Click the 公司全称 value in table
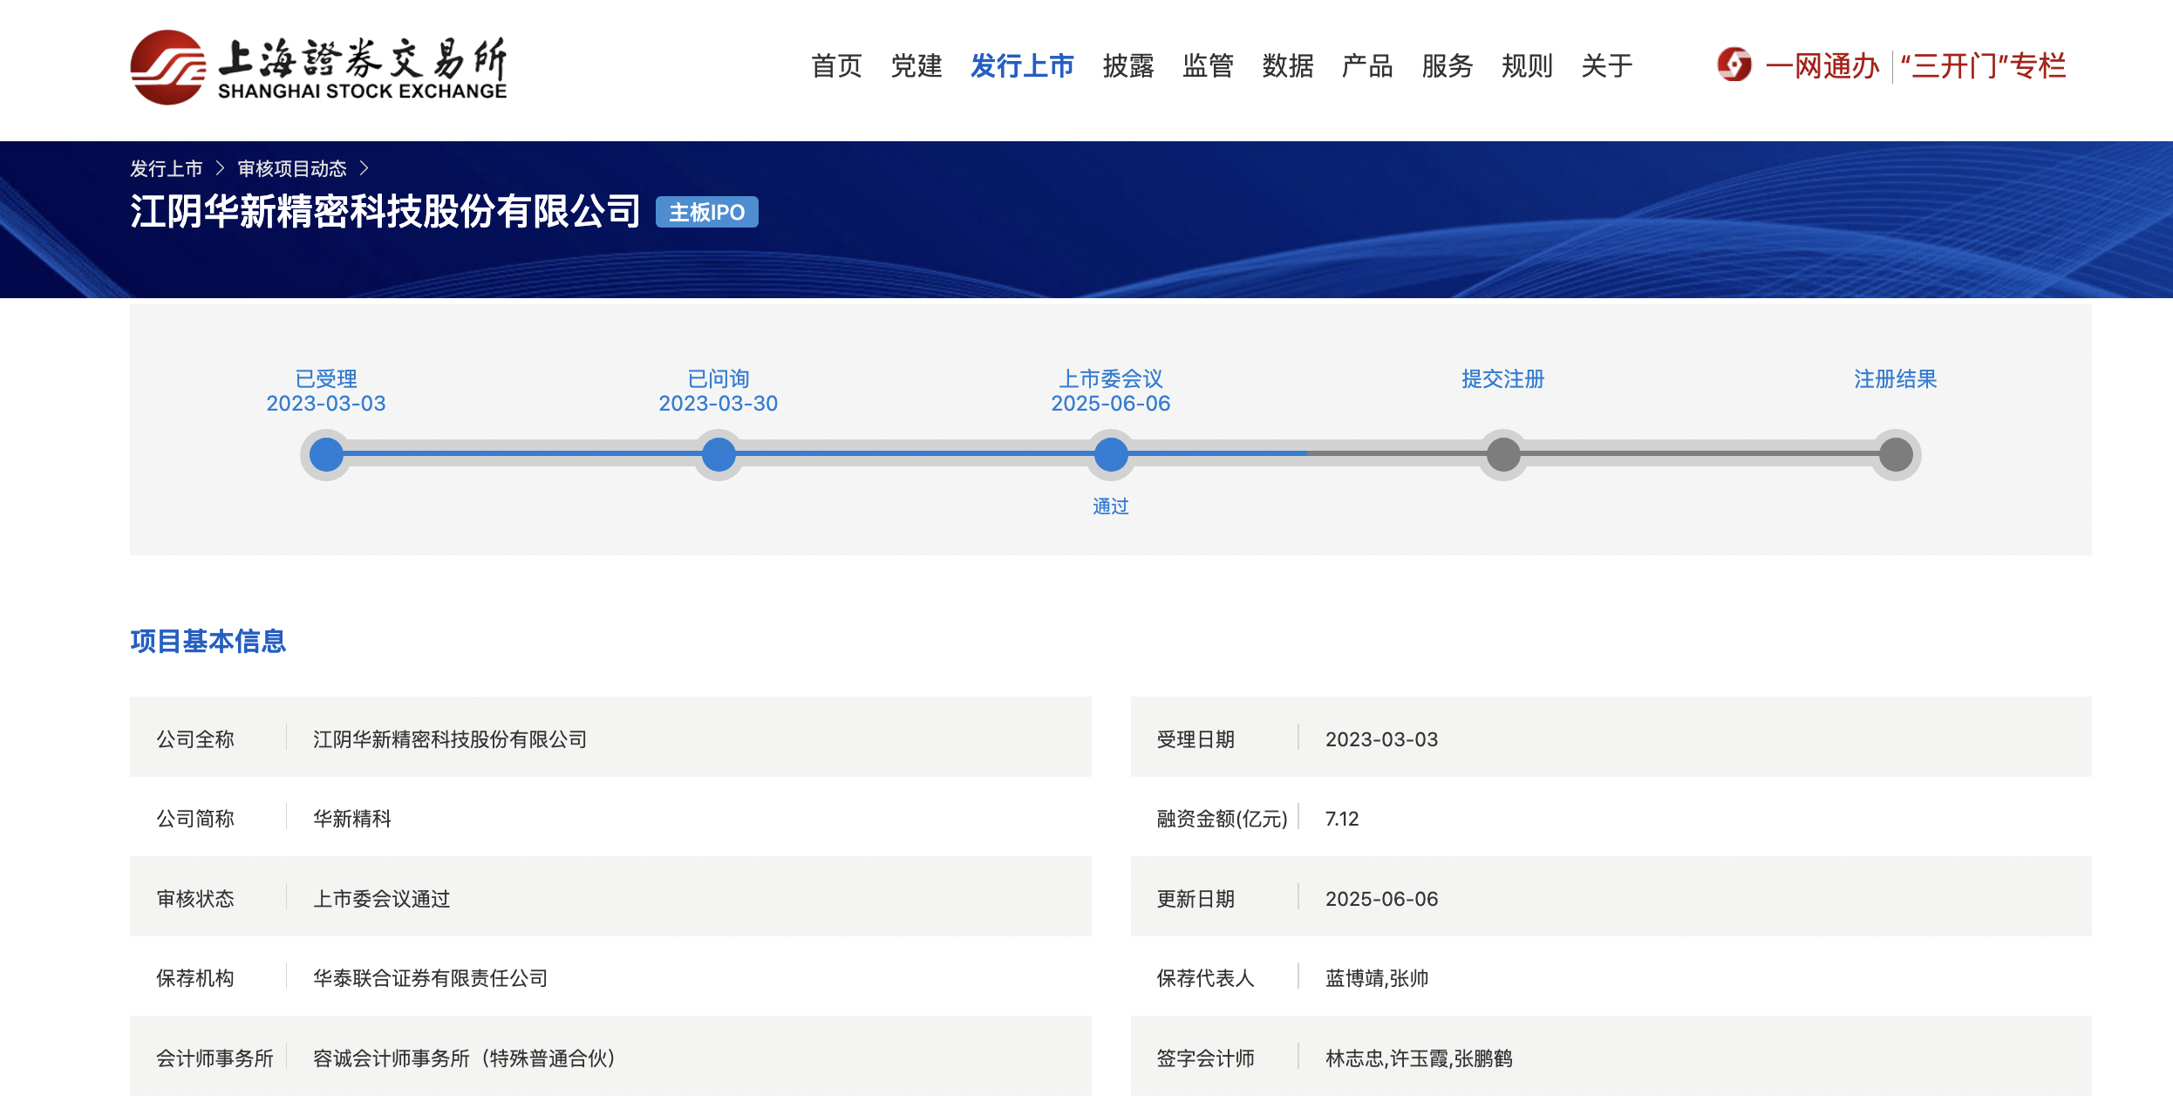Screen dimensions: 2173x1102 pyautogui.click(x=450, y=739)
